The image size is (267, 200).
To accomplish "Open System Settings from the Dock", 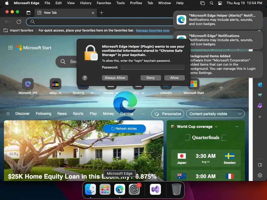I will (134, 189).
